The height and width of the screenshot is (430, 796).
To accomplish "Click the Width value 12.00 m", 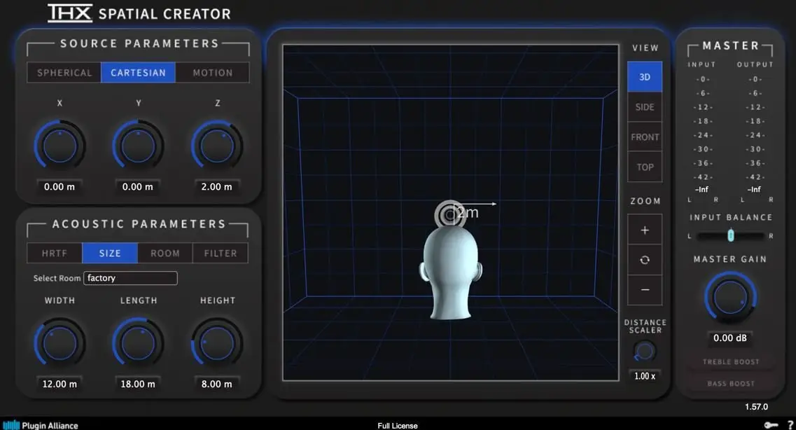I will (60, 384).
